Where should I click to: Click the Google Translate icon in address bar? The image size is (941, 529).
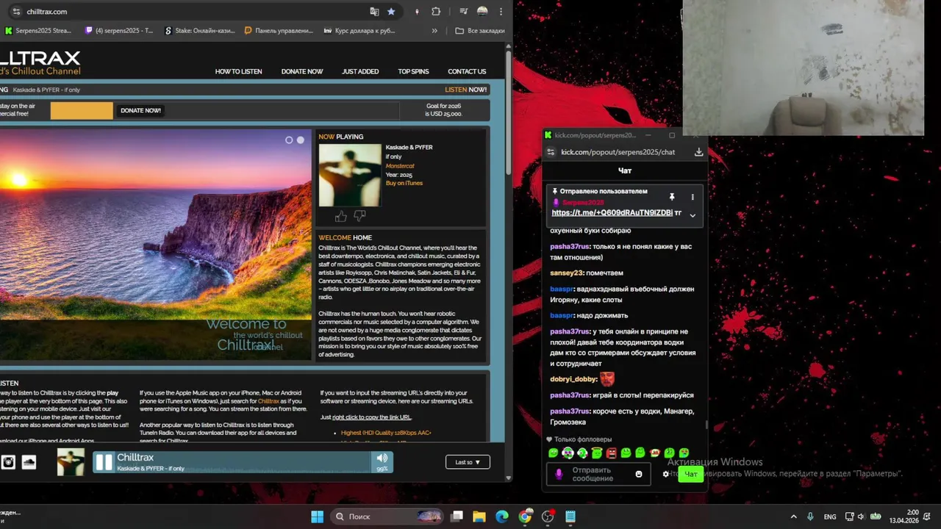point(374,12)
